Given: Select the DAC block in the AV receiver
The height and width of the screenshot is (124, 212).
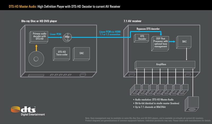Looking at the screenshot, I should click(x=184, y=42).
